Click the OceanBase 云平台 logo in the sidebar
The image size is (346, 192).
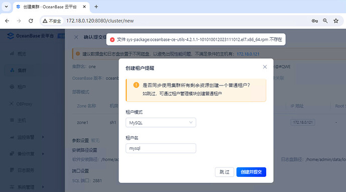coord(31,36)
